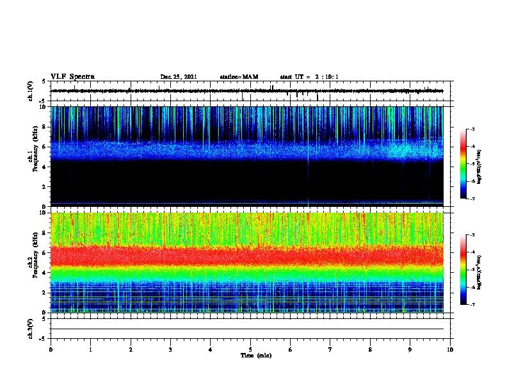Click the time axis tick label "9"

click(410, 350)
